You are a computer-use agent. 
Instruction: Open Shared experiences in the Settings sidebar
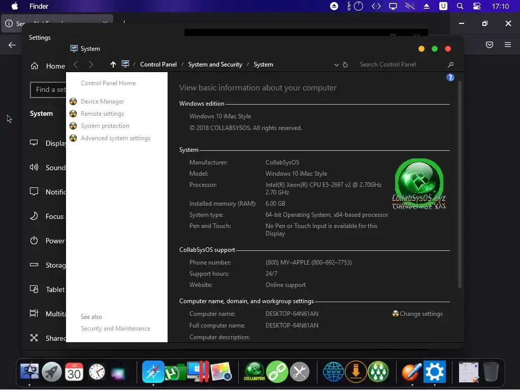(48, 338)
